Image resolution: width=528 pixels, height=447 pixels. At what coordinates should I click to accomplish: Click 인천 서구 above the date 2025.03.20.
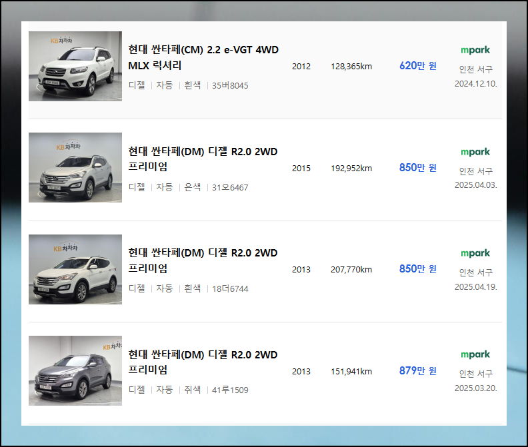point(476,374)
